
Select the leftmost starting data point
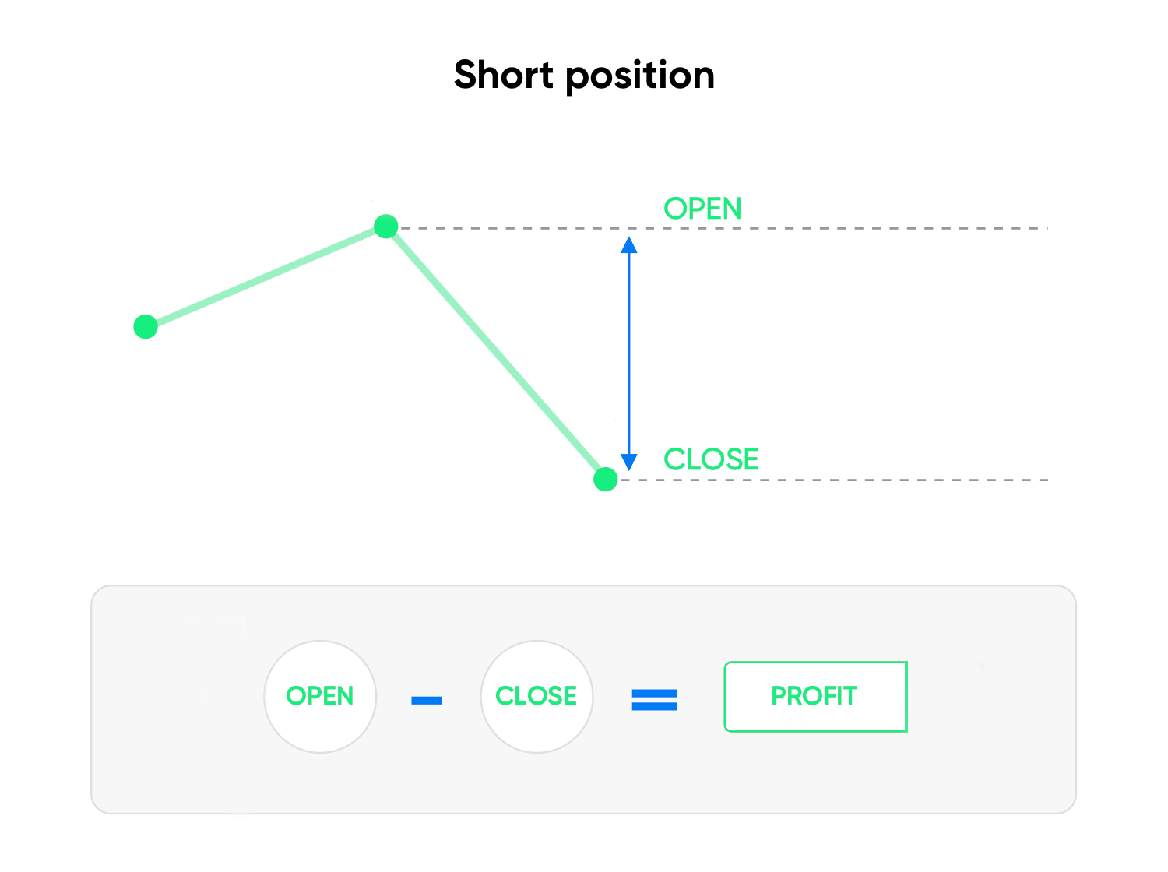click(146, 326)
